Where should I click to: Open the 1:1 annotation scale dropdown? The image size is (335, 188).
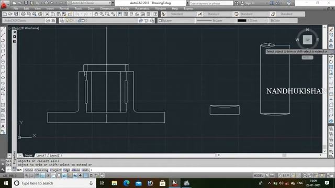(285, 175)
